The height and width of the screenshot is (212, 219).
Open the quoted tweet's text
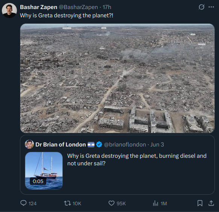[137, 160]
